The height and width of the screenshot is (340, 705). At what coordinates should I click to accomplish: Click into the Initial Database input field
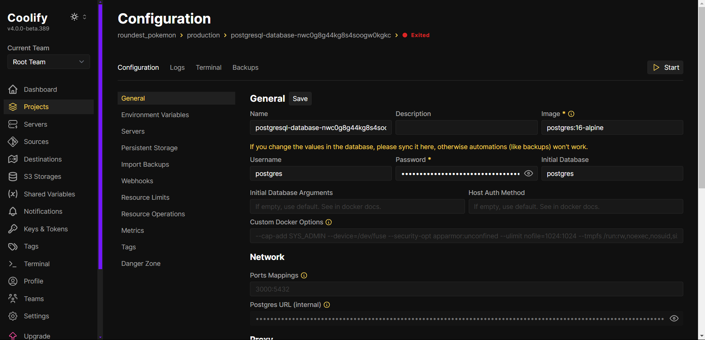pos(612,173)
